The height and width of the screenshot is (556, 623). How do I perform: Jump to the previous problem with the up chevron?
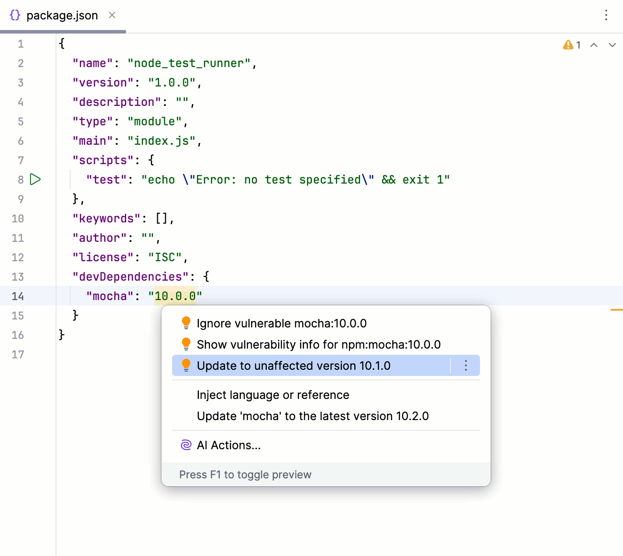click(x=594, y=45)
